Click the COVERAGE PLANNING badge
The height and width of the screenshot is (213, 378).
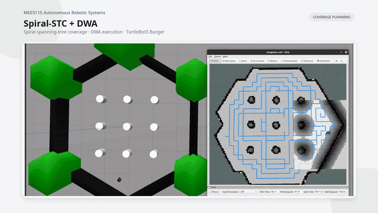tap(332, 17)
